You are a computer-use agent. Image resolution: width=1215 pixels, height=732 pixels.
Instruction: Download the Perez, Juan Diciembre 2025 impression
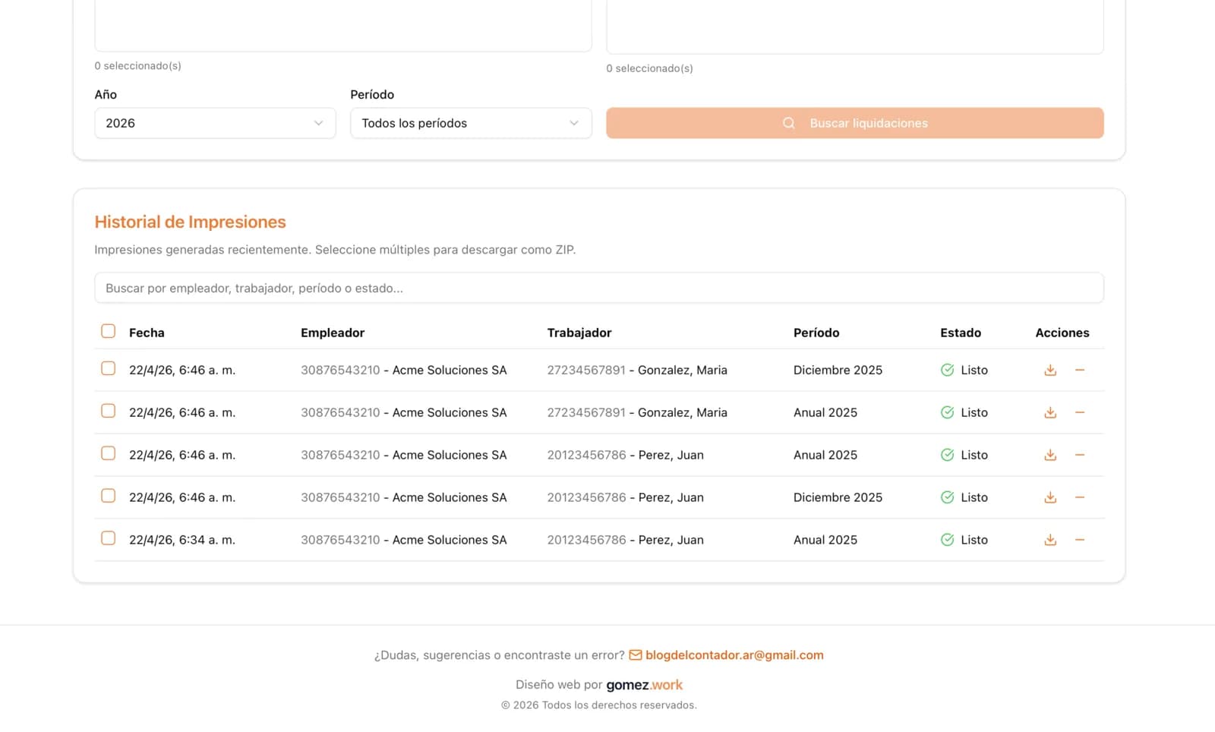tap(1050, 498)
